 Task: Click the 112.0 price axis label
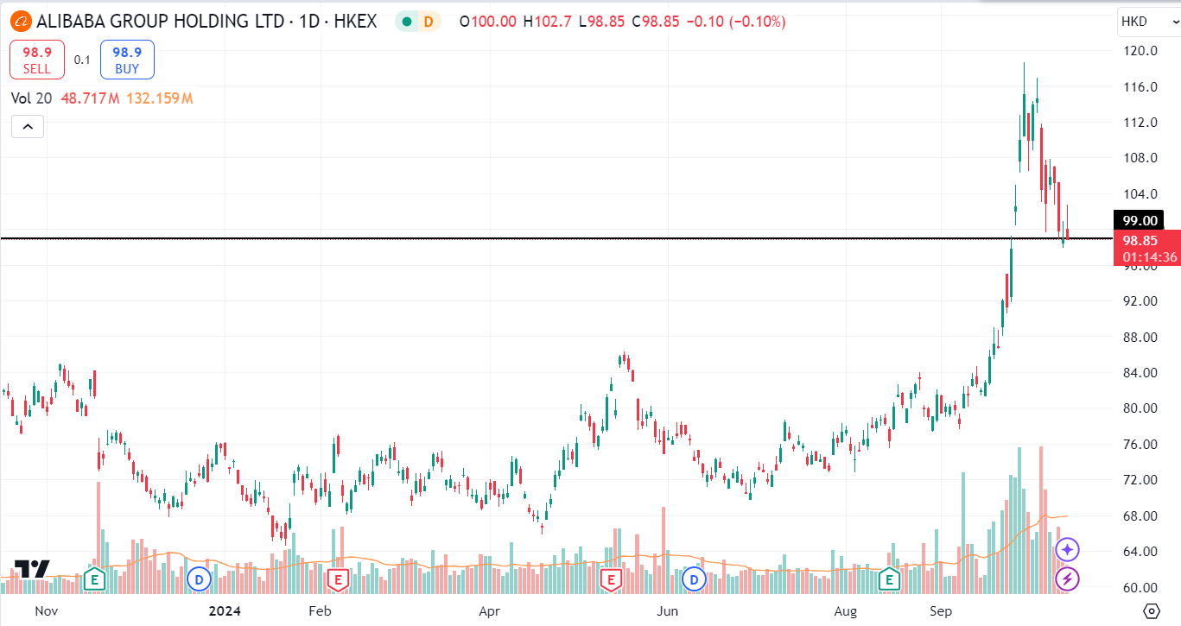1141,123
